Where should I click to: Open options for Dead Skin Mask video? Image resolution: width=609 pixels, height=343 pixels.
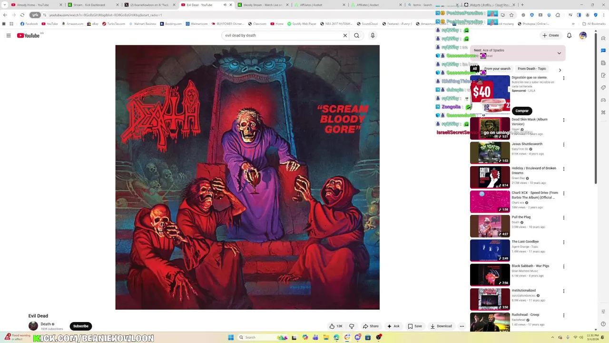(564, 120)
